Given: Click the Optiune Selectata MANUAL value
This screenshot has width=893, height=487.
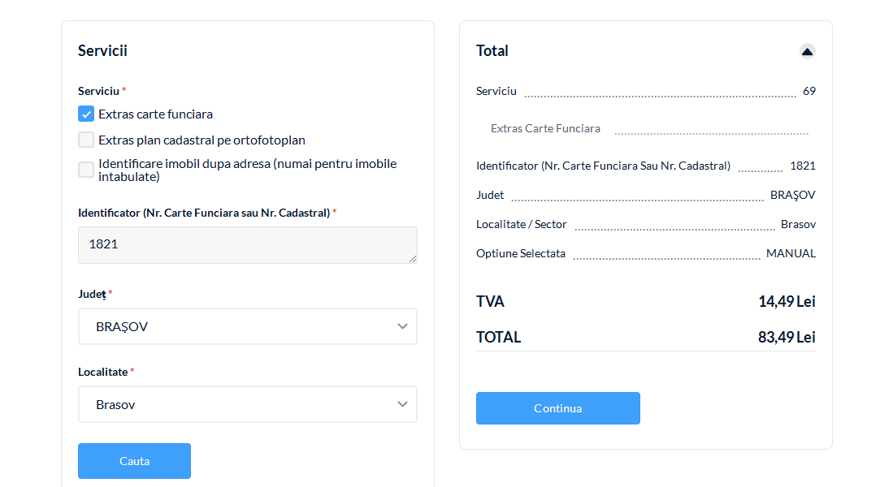Looking at the screenshot, I should [791, 253].
